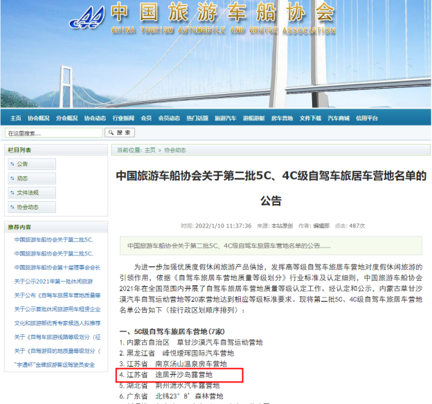Image resolution: width=432 pixels, height=404 pixels.
Task: Click list entry 湖北省 荆州流水汽车露营地
Action: (x=170, y=385)
